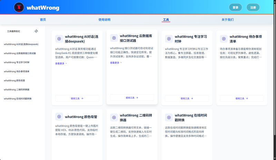Select sidebar item whatWrong 待办事项清单

(x=17, y=72)
